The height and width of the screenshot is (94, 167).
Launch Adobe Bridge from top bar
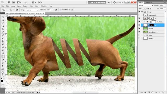coord(9,2)
